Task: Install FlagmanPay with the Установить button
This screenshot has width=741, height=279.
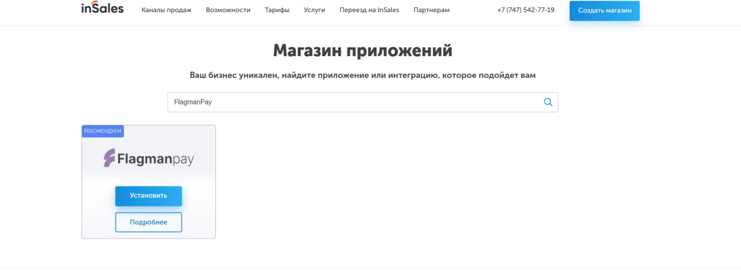Action: click(149, 196)
